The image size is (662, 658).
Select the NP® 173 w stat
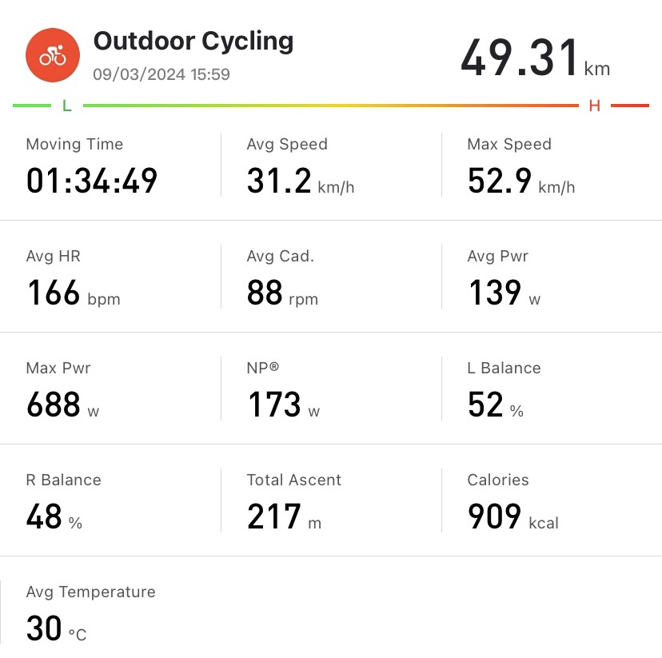pos(332,389)
